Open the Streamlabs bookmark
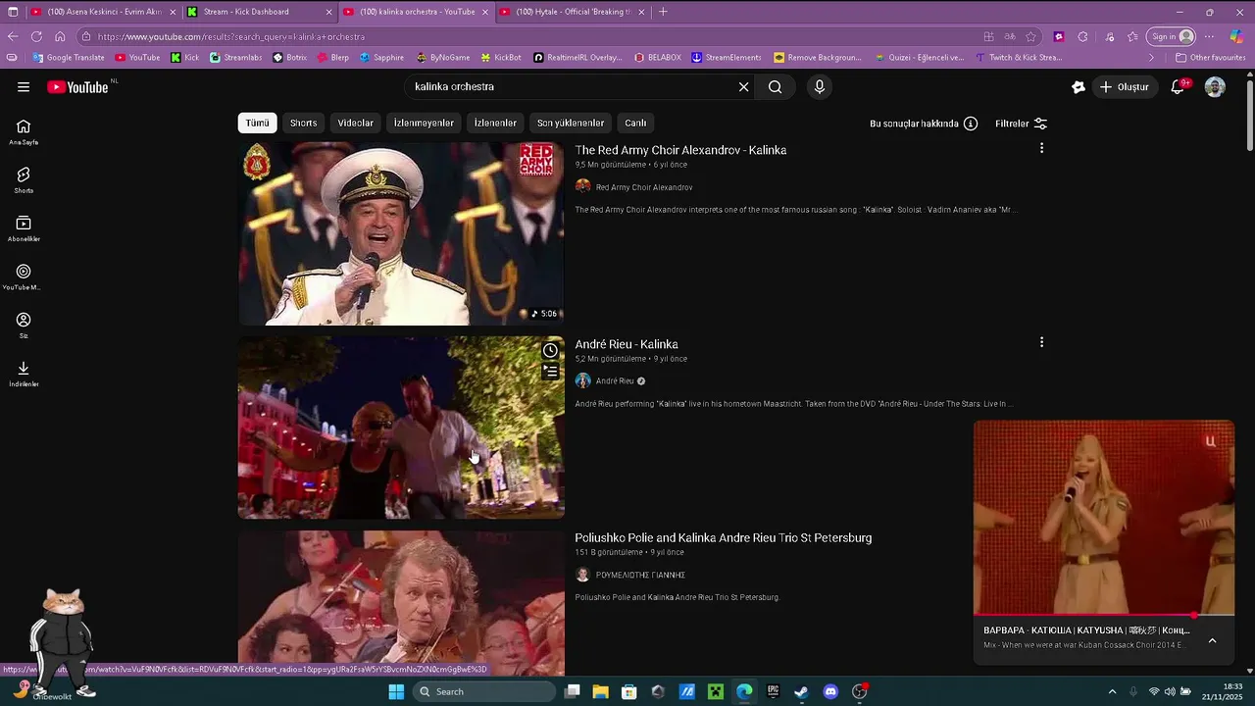Image resolution: width=1255 pixels, height=706 pixels. click(236, 57)
